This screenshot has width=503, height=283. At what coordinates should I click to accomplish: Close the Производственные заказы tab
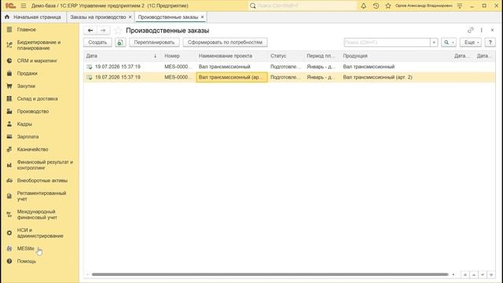tap(202, 17)
